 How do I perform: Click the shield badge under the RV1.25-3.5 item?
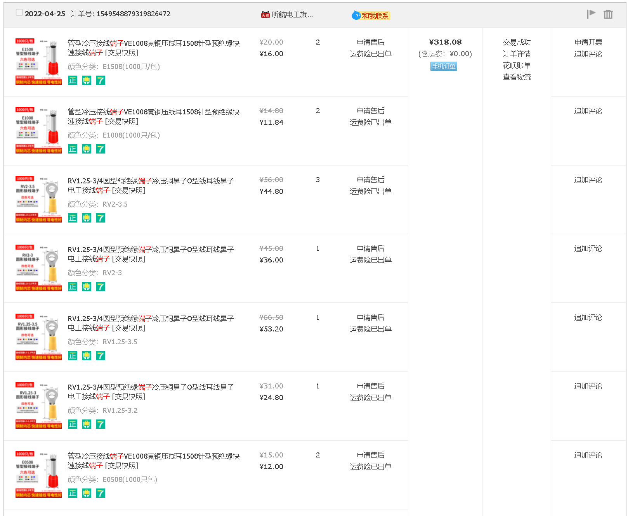[x=87, y=356]
